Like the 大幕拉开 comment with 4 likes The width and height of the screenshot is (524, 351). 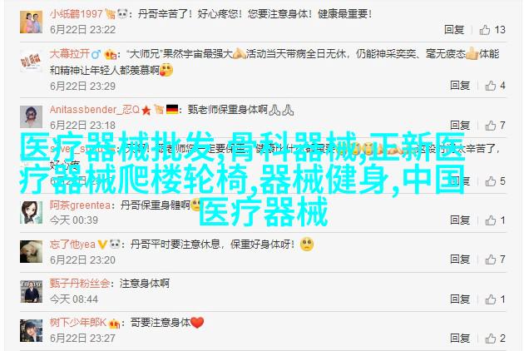[491, 86]
